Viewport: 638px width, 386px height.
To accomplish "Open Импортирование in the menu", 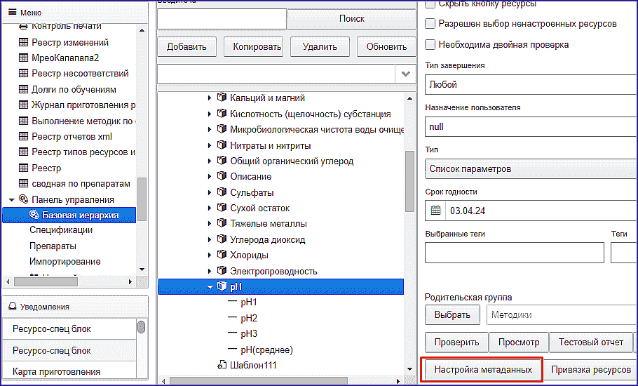I will (65, 261).
